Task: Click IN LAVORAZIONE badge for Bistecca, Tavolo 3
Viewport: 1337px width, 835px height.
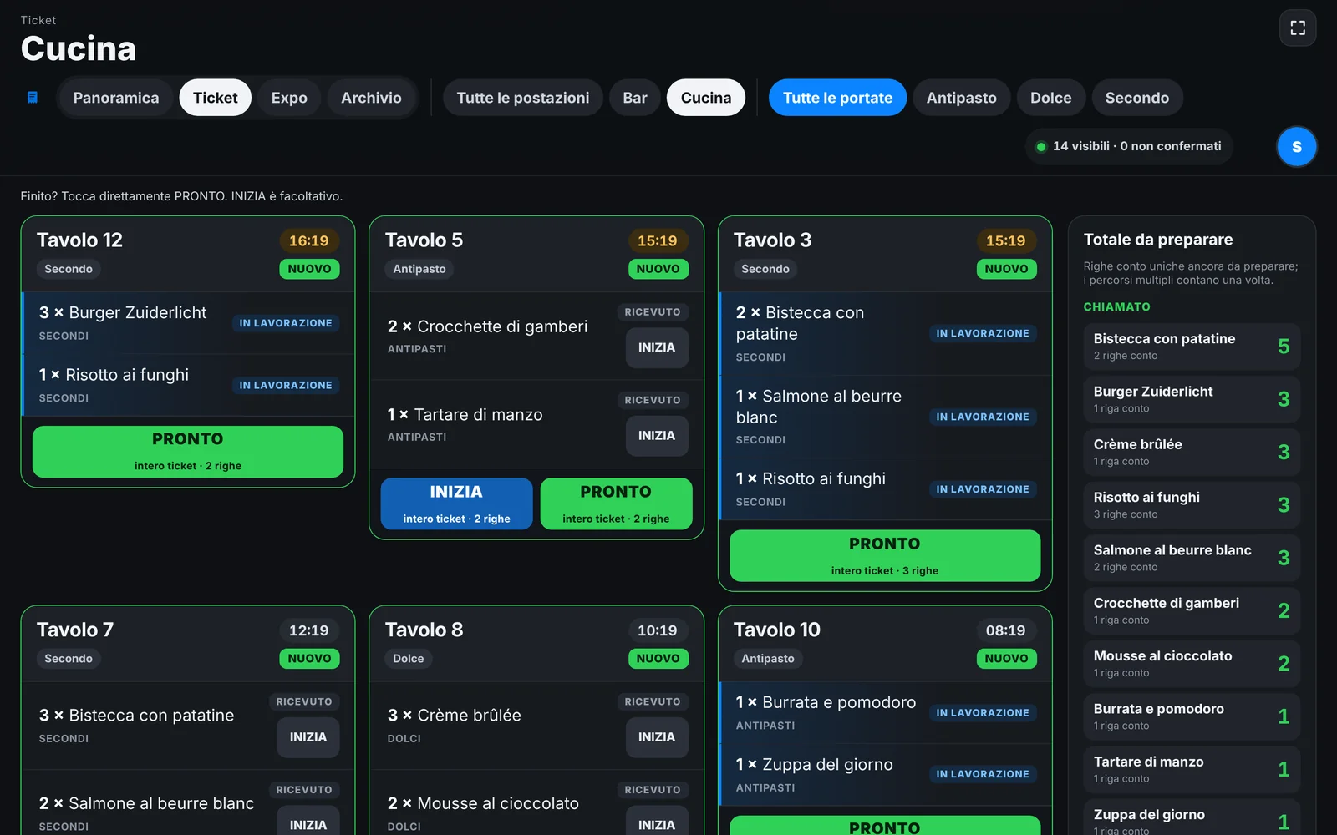Action: click(983, 333)
